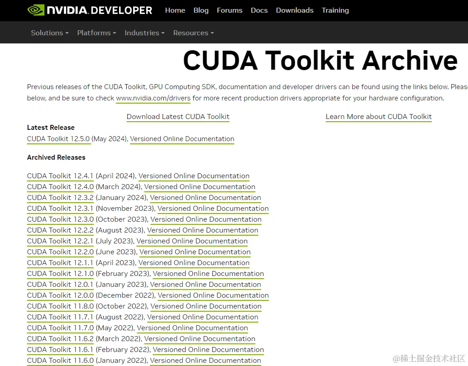
Task: Open documentation link for July 2023 release
Action: click(192, 241)
